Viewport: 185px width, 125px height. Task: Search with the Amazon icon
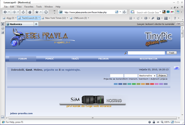(x=164, y=12)
